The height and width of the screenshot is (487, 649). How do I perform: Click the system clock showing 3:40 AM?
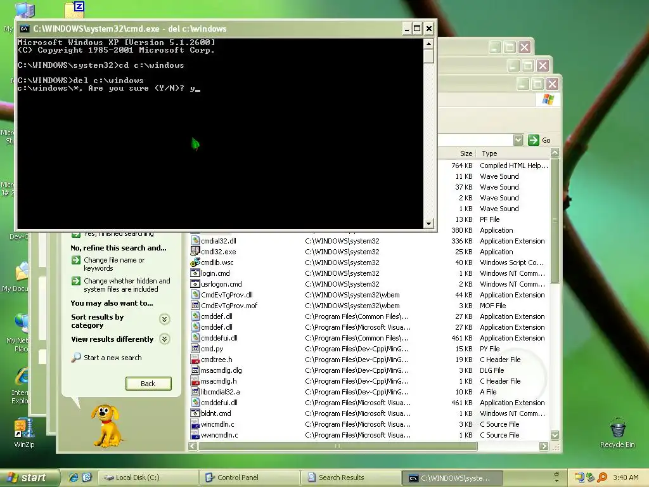point(626,477)
